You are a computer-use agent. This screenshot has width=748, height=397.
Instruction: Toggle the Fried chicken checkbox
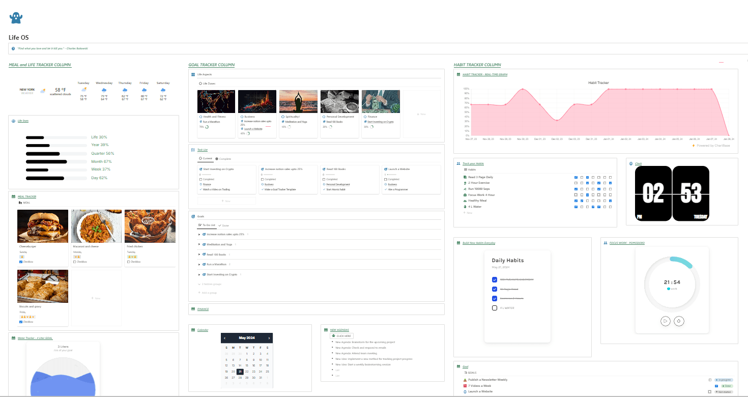128,262
